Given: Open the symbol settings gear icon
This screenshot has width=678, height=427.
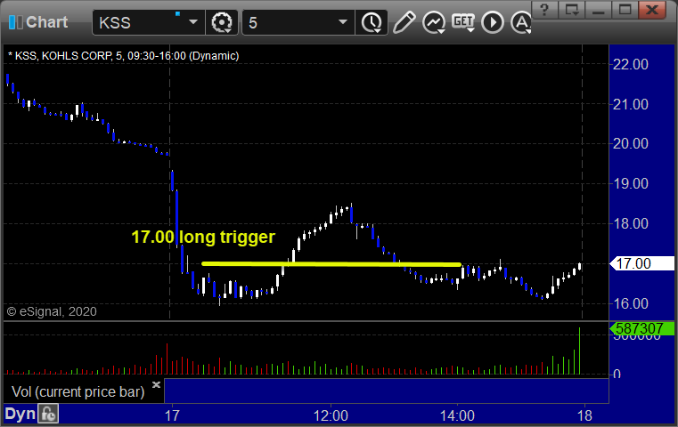Looking at the screenshot, I should [221, 22].
